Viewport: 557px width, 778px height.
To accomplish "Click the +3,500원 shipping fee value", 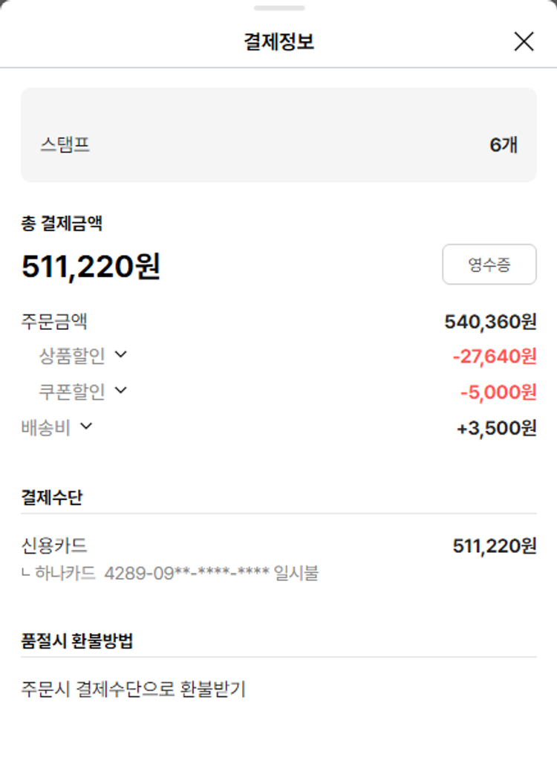I will (x=496, y=429).
